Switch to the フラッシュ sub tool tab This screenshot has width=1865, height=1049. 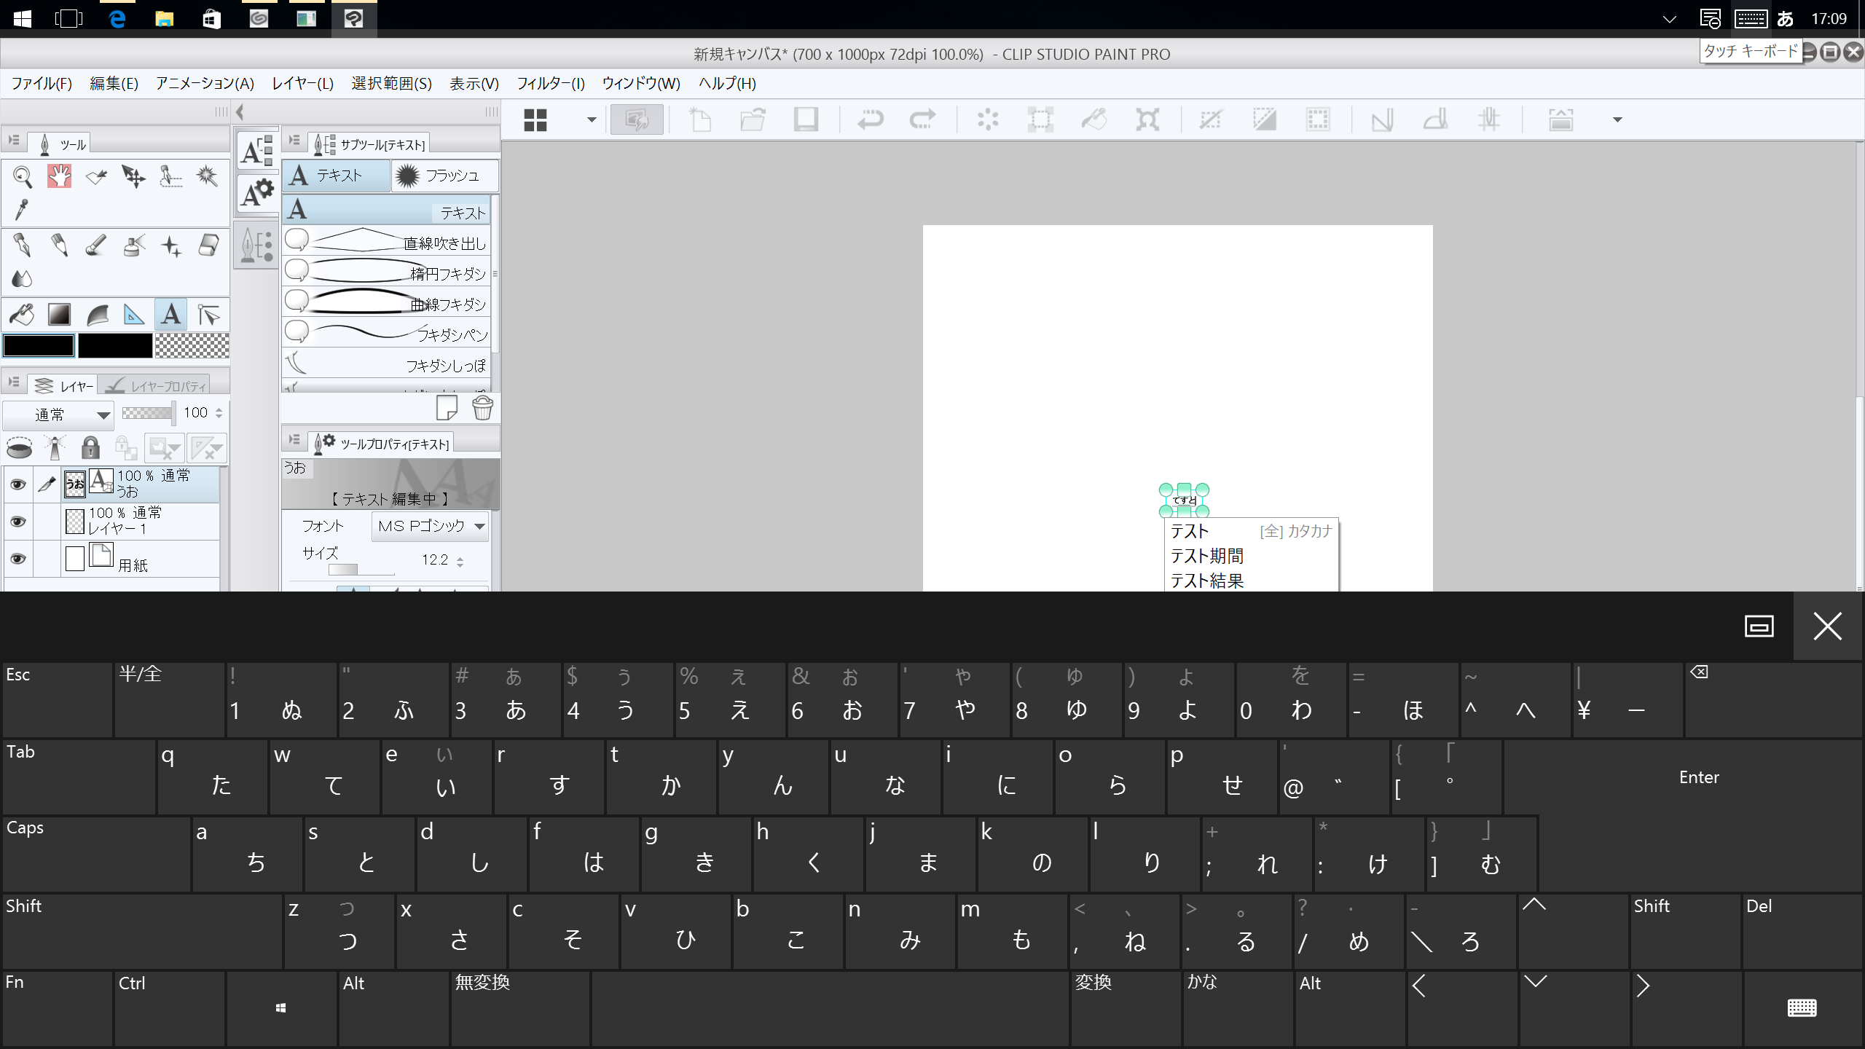444,176
